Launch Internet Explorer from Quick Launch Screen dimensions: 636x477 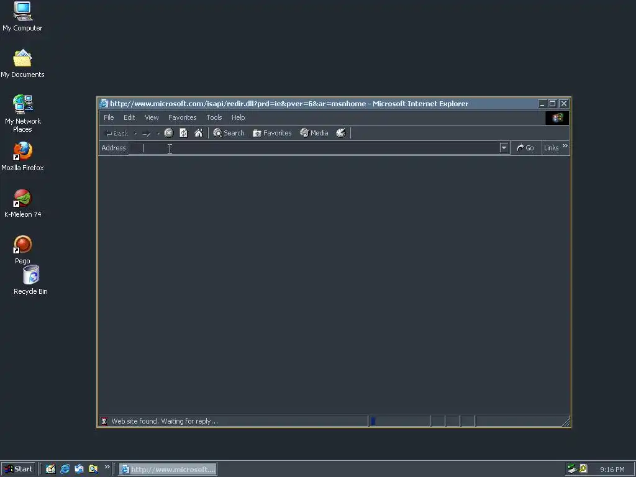(x=65, y=470)
